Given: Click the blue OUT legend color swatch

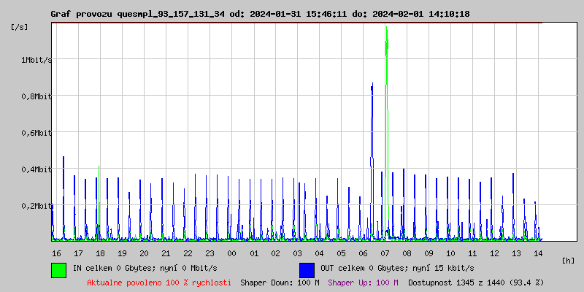Looking at the screenshot, I should (307, 269).
